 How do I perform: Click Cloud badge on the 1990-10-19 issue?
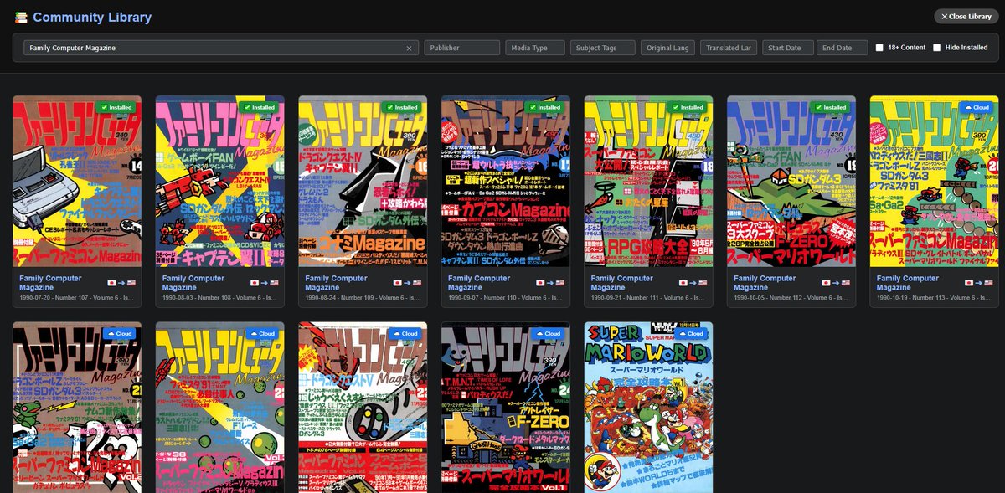click(978, 107)
